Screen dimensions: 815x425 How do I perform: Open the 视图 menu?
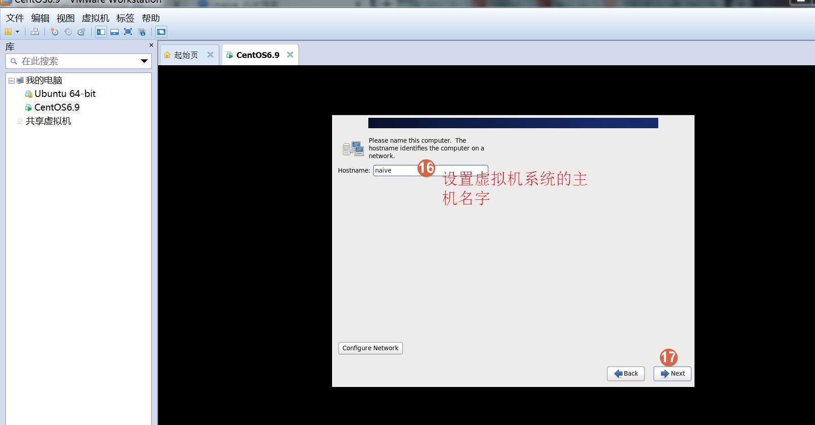coord(66,18)
